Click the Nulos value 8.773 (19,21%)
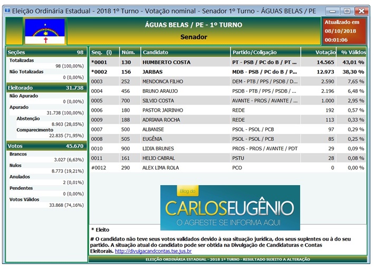Image resolution: width=374 pixels, height=269 pixels. pos(68,171)
